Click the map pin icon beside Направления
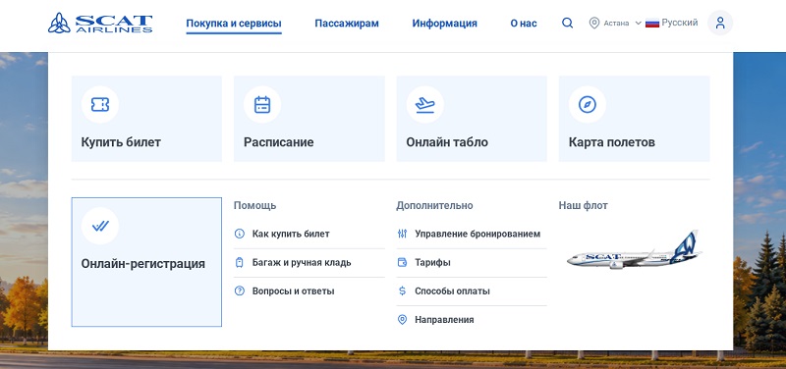The image size is (786, 369). click(x=402, y=319)
